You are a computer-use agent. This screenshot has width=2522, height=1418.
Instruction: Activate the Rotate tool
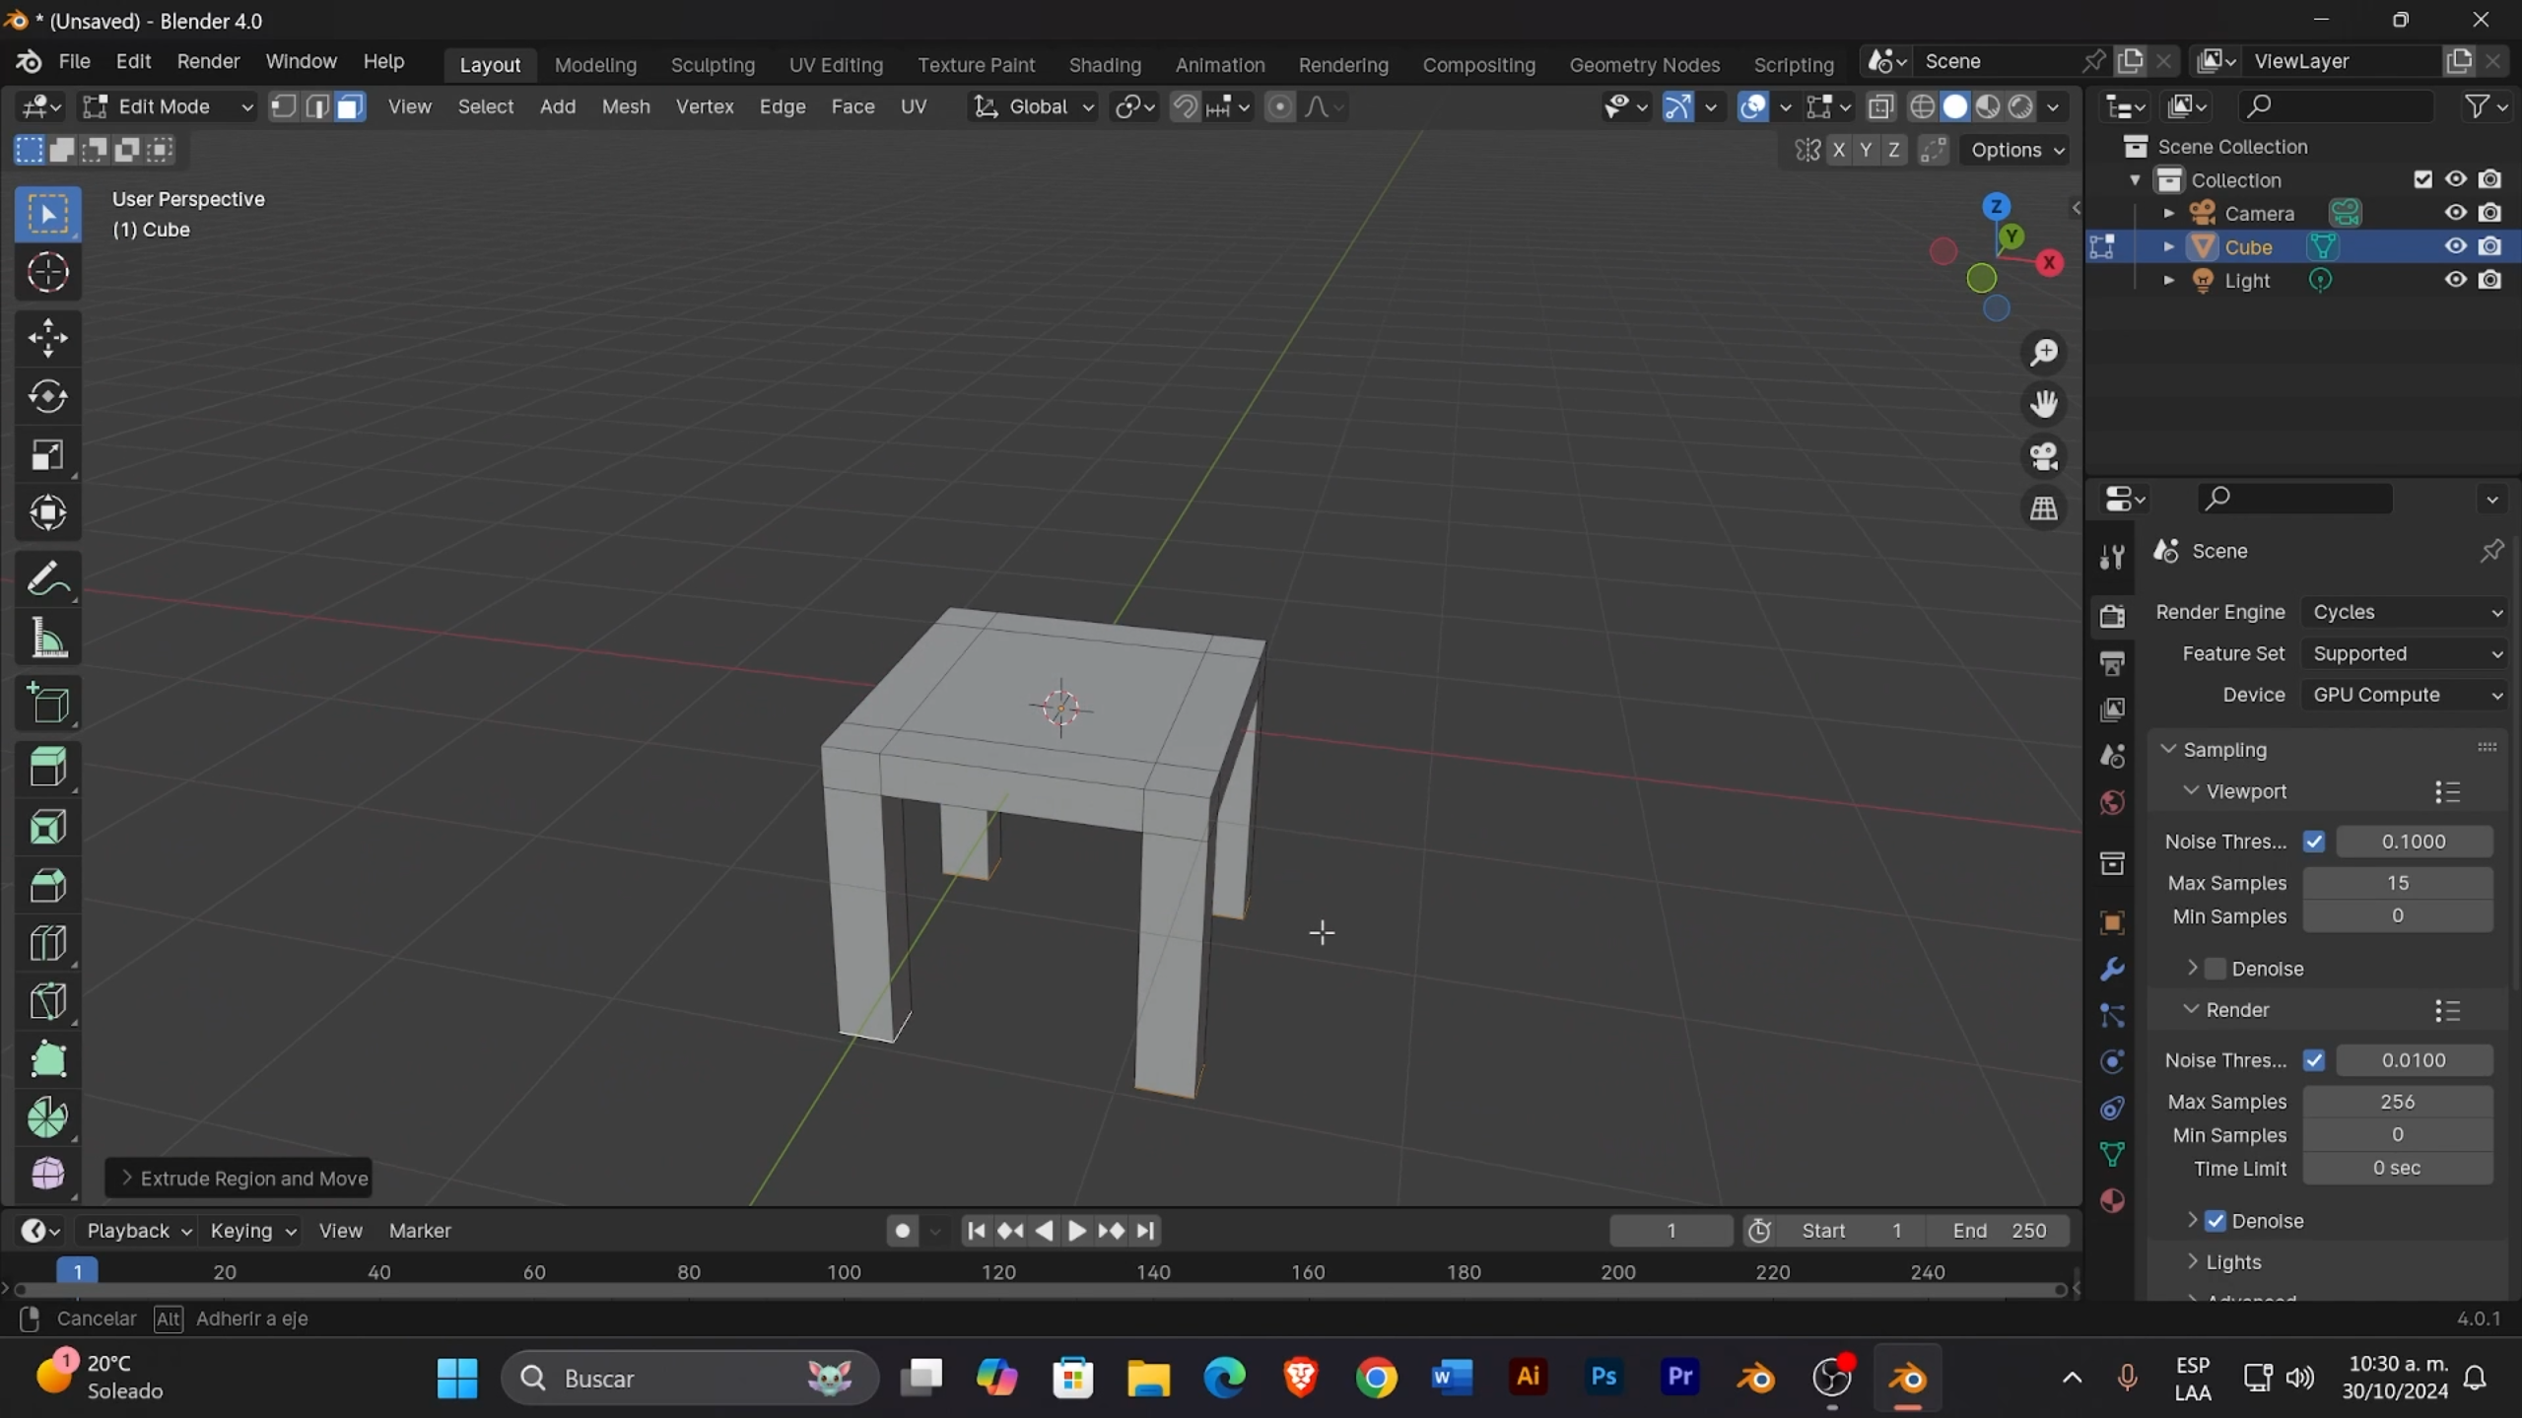[x=47, y=396]
